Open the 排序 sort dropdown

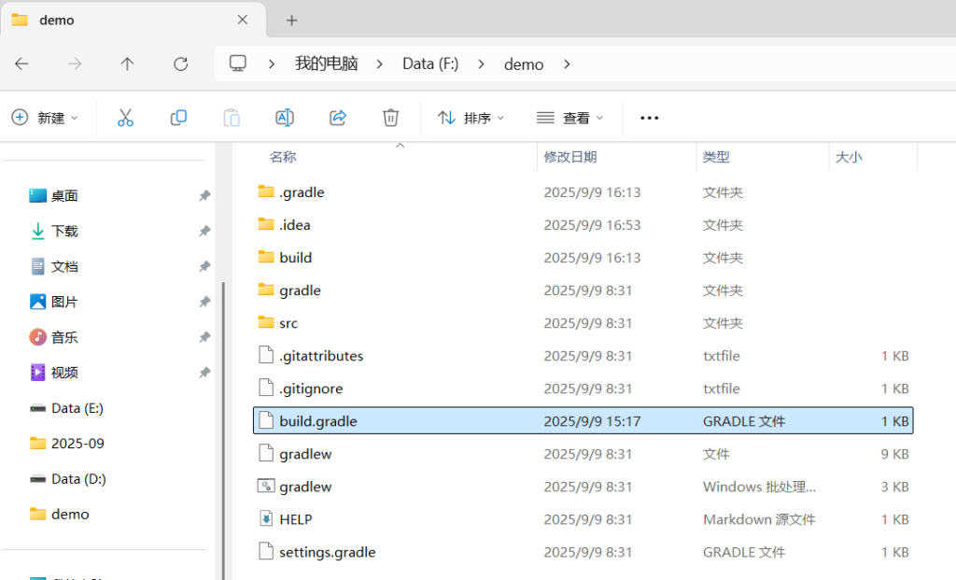click(471, 118)
